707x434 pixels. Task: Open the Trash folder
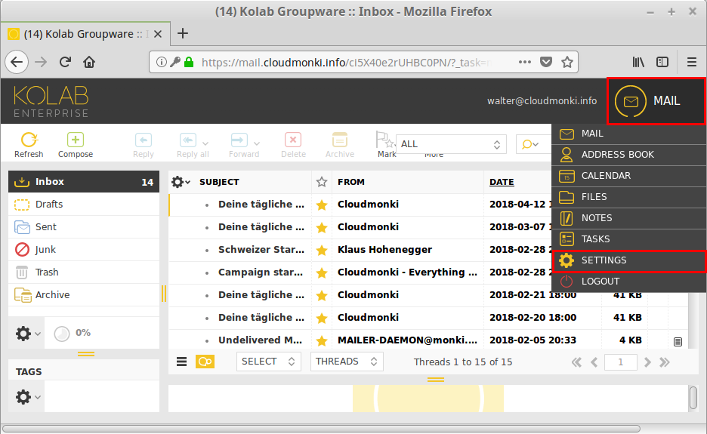click(x=84, y=272)
